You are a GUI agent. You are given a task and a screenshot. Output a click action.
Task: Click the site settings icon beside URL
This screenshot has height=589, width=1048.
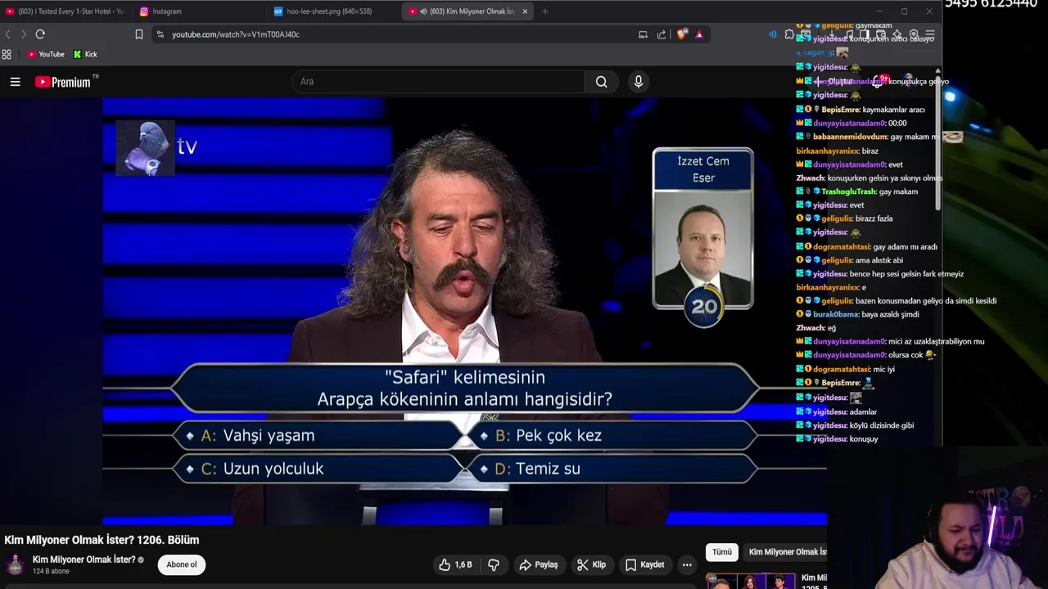(x=160, y=34)
